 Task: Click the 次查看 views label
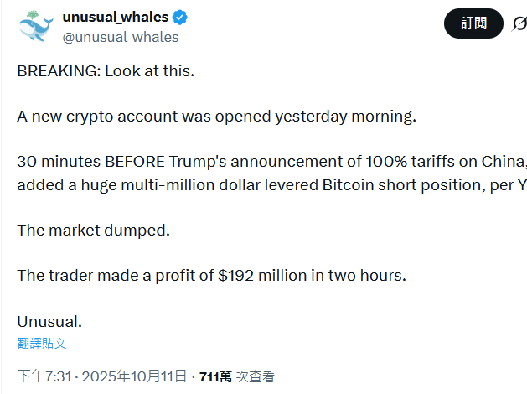255,376
